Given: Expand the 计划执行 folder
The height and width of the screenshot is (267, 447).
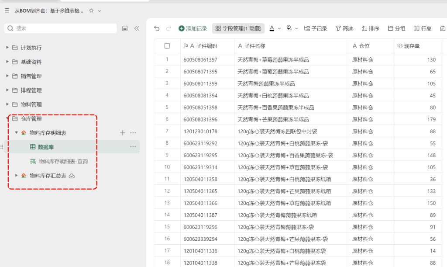Looking at the screenshot, I should pyautogui.click(x=7, y=47).
